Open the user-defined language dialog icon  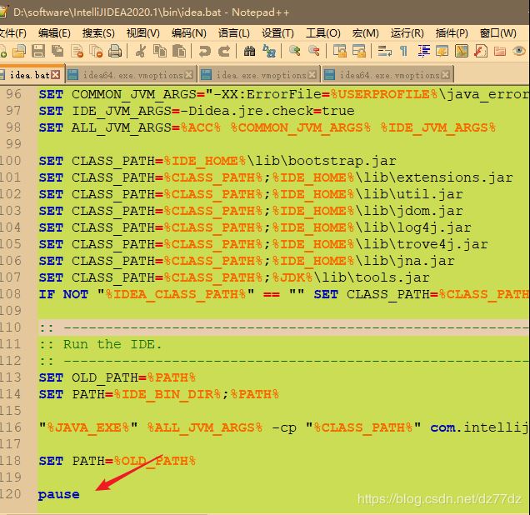pos(442,52)
